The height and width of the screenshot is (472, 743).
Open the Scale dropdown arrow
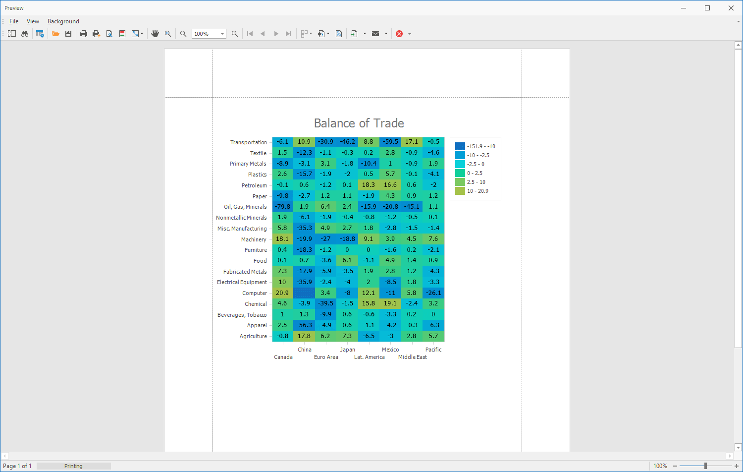coord(142,34)
